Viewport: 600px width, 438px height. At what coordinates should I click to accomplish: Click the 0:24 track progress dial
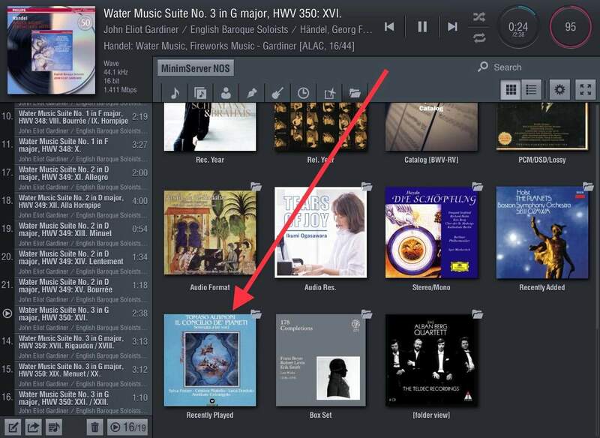tap(518, 27)
